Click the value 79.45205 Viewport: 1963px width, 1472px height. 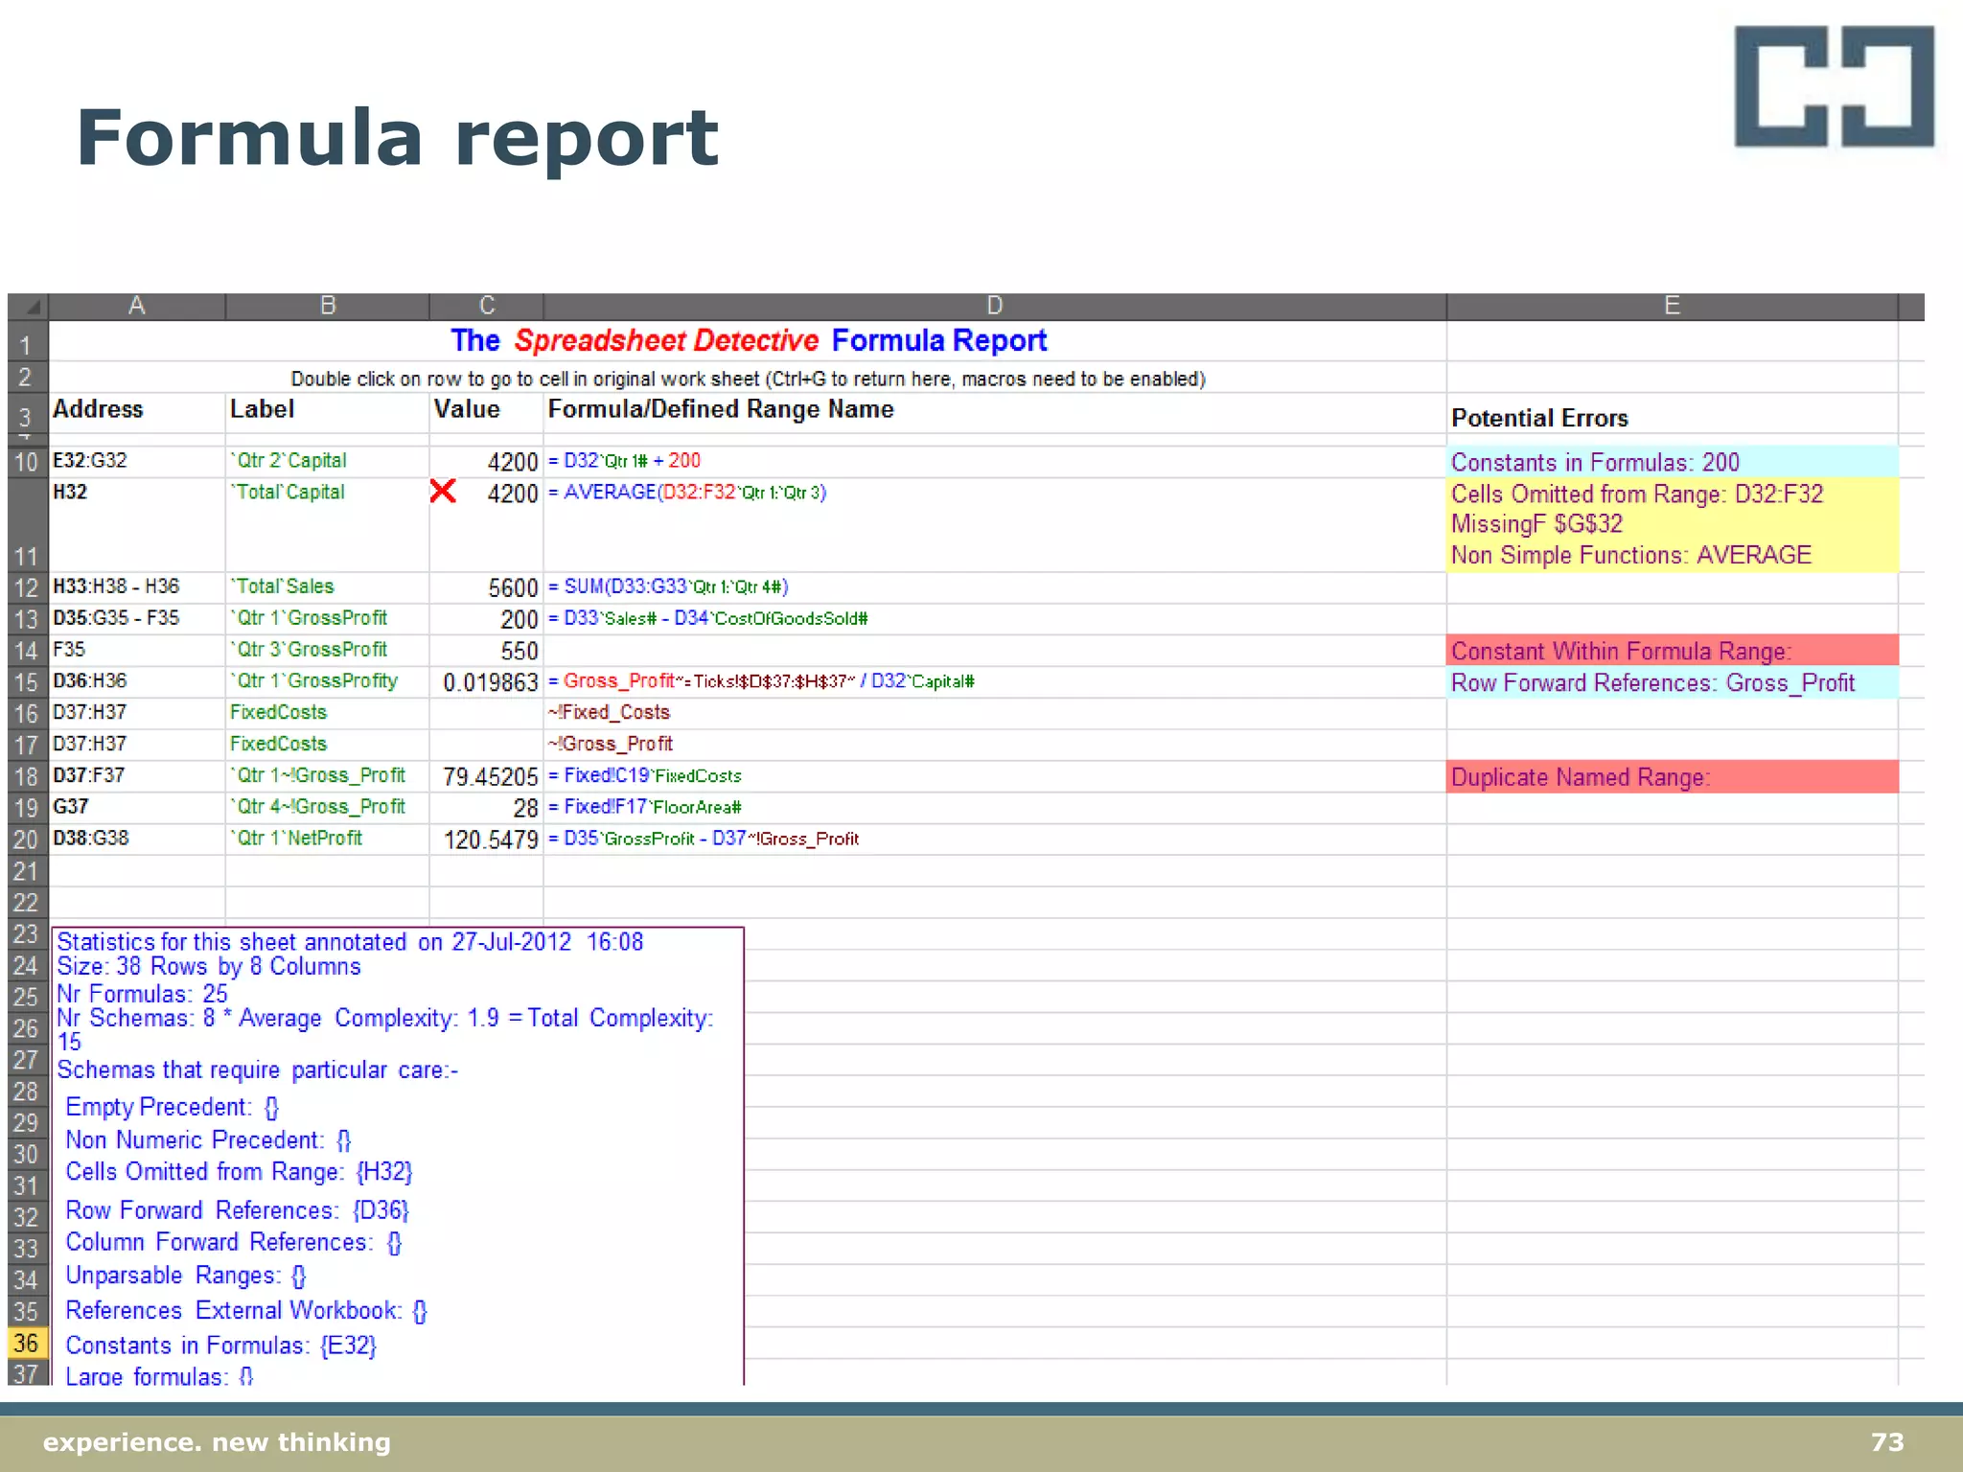[491, 776]
